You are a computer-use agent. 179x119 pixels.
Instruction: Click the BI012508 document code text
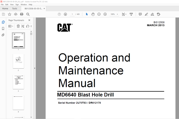pyautogui.click(x=159, y=22)
